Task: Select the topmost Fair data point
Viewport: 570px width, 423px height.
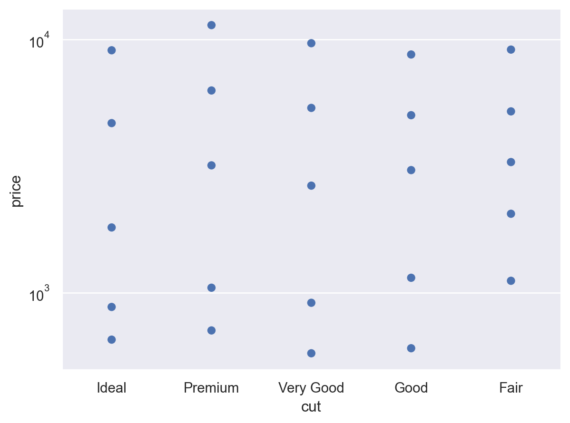Action: [511, 49]
